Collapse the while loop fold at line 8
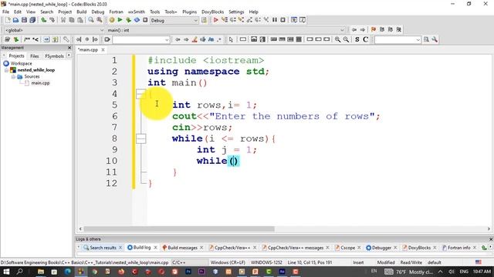494x277 pixels. click(x=140, y=138)
